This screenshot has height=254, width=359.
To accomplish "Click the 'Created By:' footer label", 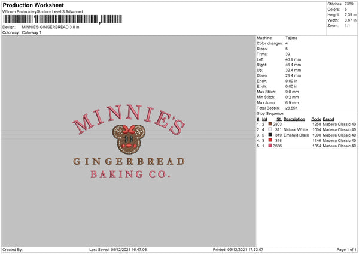I will coord(13,249).
